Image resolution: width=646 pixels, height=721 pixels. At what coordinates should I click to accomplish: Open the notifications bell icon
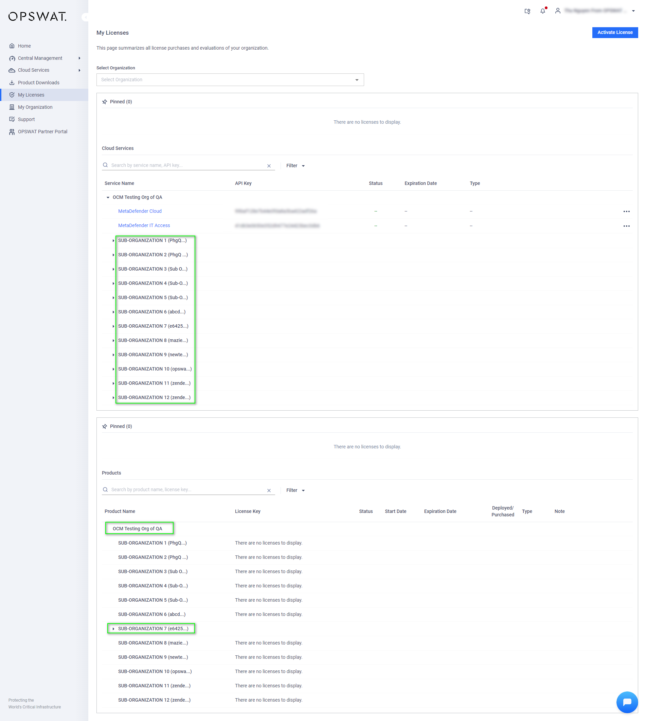coord(543,11)
